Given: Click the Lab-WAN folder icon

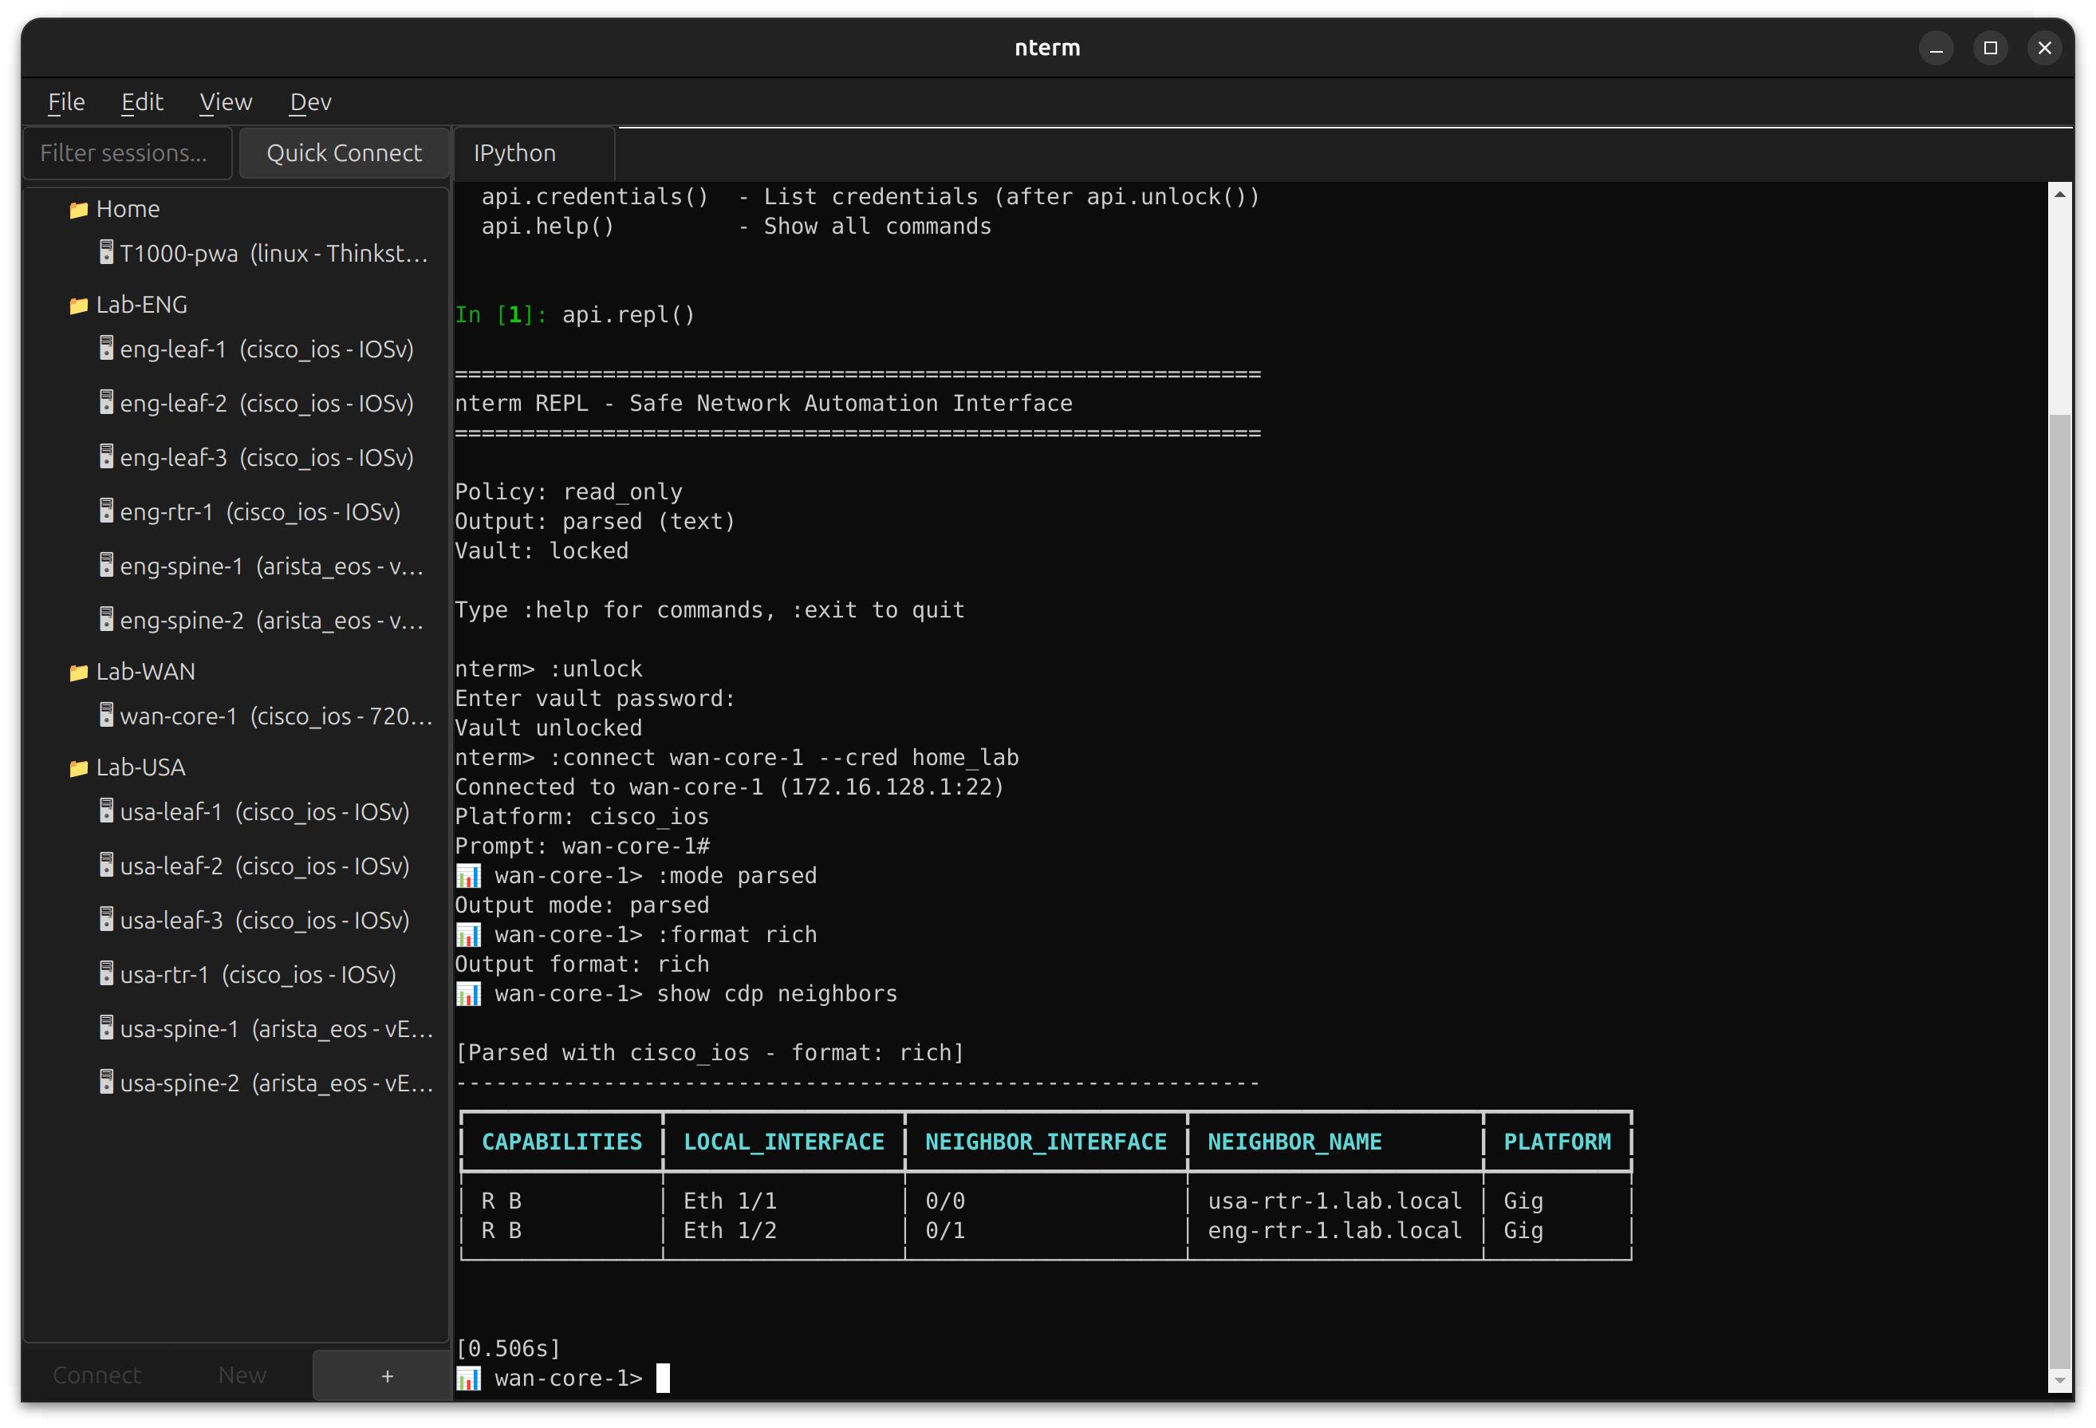Looking at the screenshot, I should pyautogui.click(x=80, y=672).
